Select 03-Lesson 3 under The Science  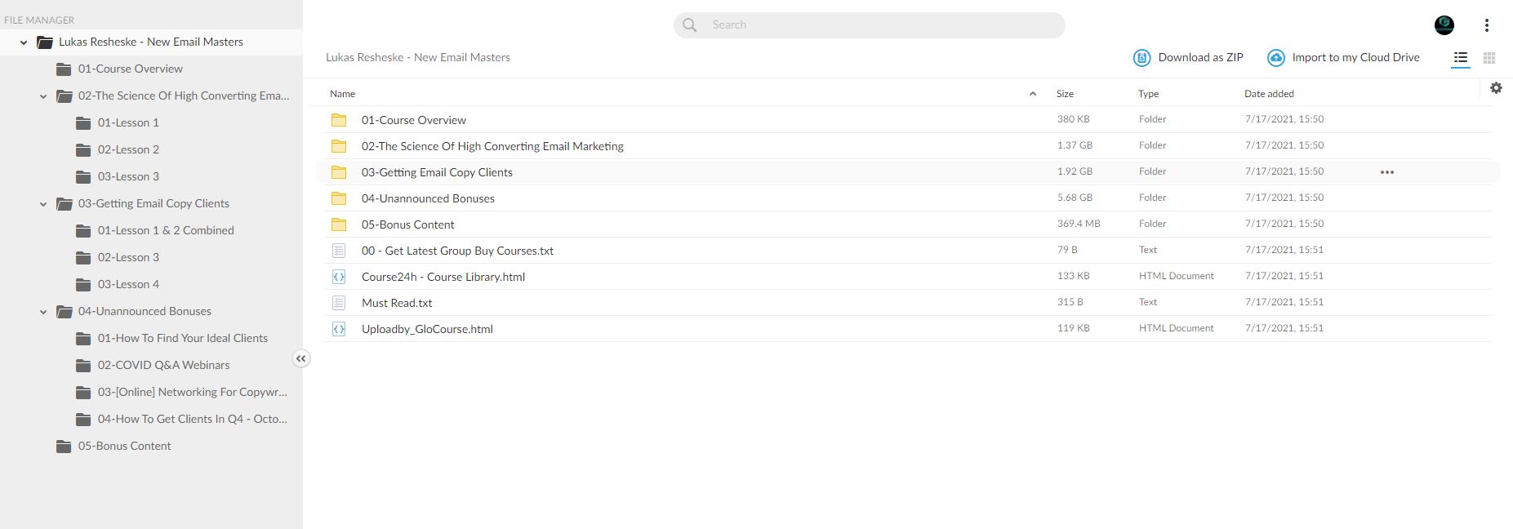(128, 177)
